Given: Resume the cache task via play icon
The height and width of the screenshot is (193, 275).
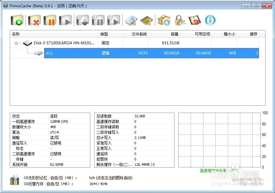Looking at the screenshot, I should (x=65, y=20).
